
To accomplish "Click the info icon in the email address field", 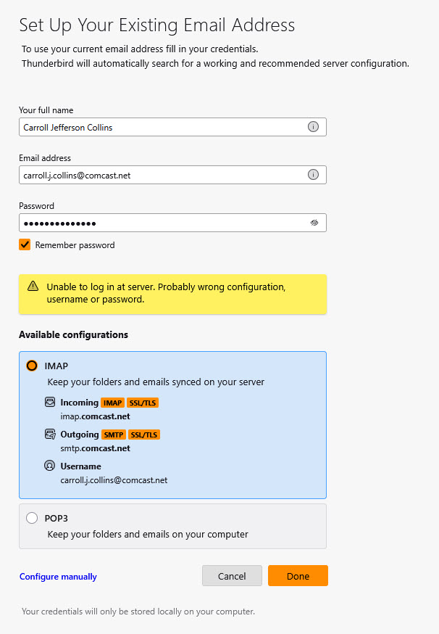I will click(313, 175).
